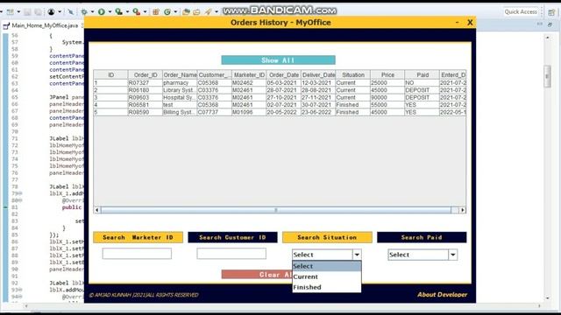Click the Search Situation button
The image size is (561, 315).
[x=327, y=237]
